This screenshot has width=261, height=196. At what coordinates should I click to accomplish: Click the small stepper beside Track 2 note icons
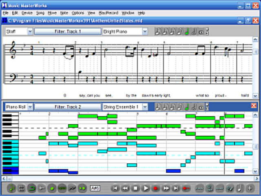coord(207,107)
